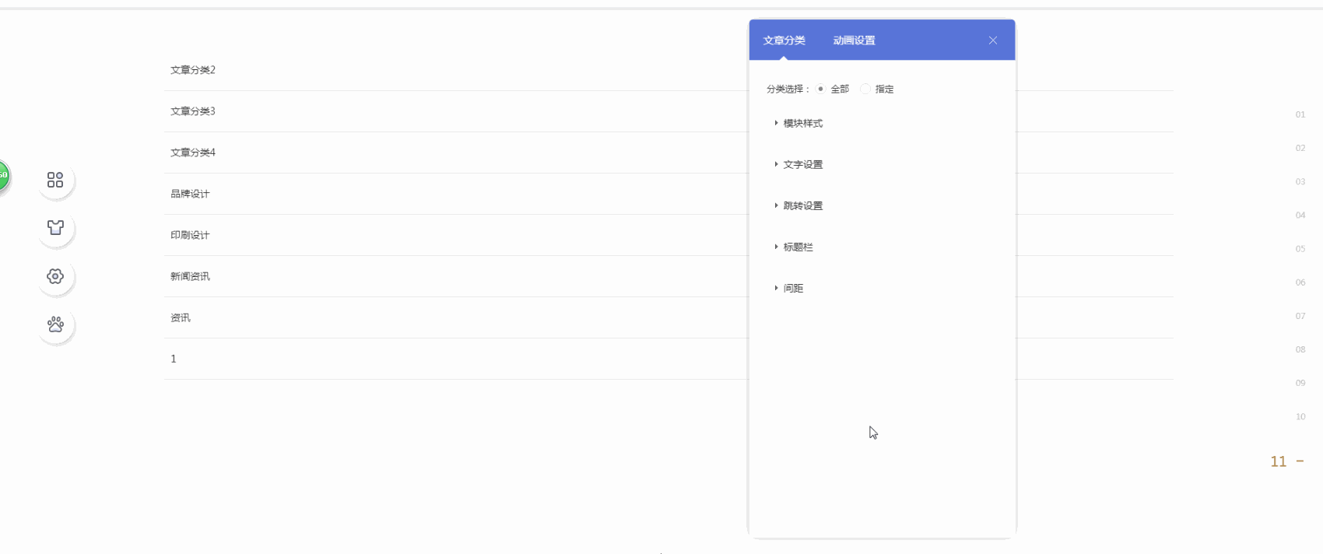Screen dimensions: 1323x554
Task: Click the green circular badge at left edge
Action: [x=3, y=175]
